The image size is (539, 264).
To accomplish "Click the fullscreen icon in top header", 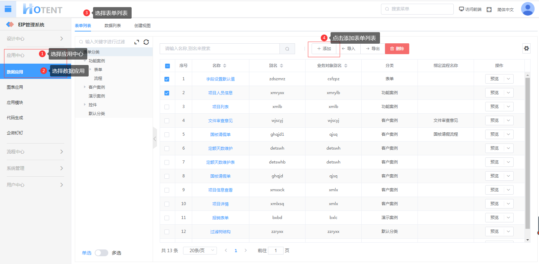I will (x=489, y=9).
